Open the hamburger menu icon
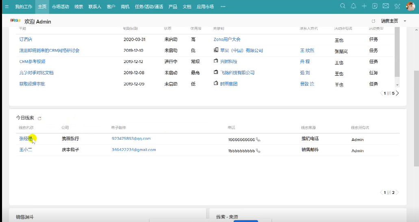This screenshot has height=222, width=419. click(x=7, y=7)
